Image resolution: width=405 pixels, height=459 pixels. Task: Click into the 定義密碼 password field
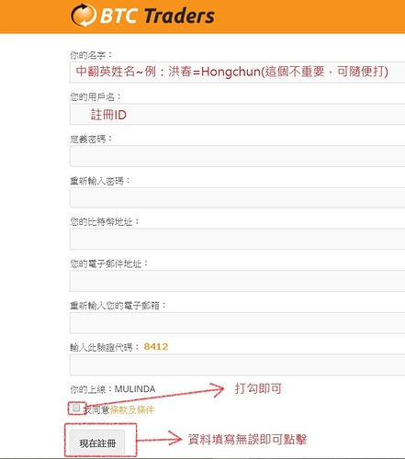click(x=237, y=156)
